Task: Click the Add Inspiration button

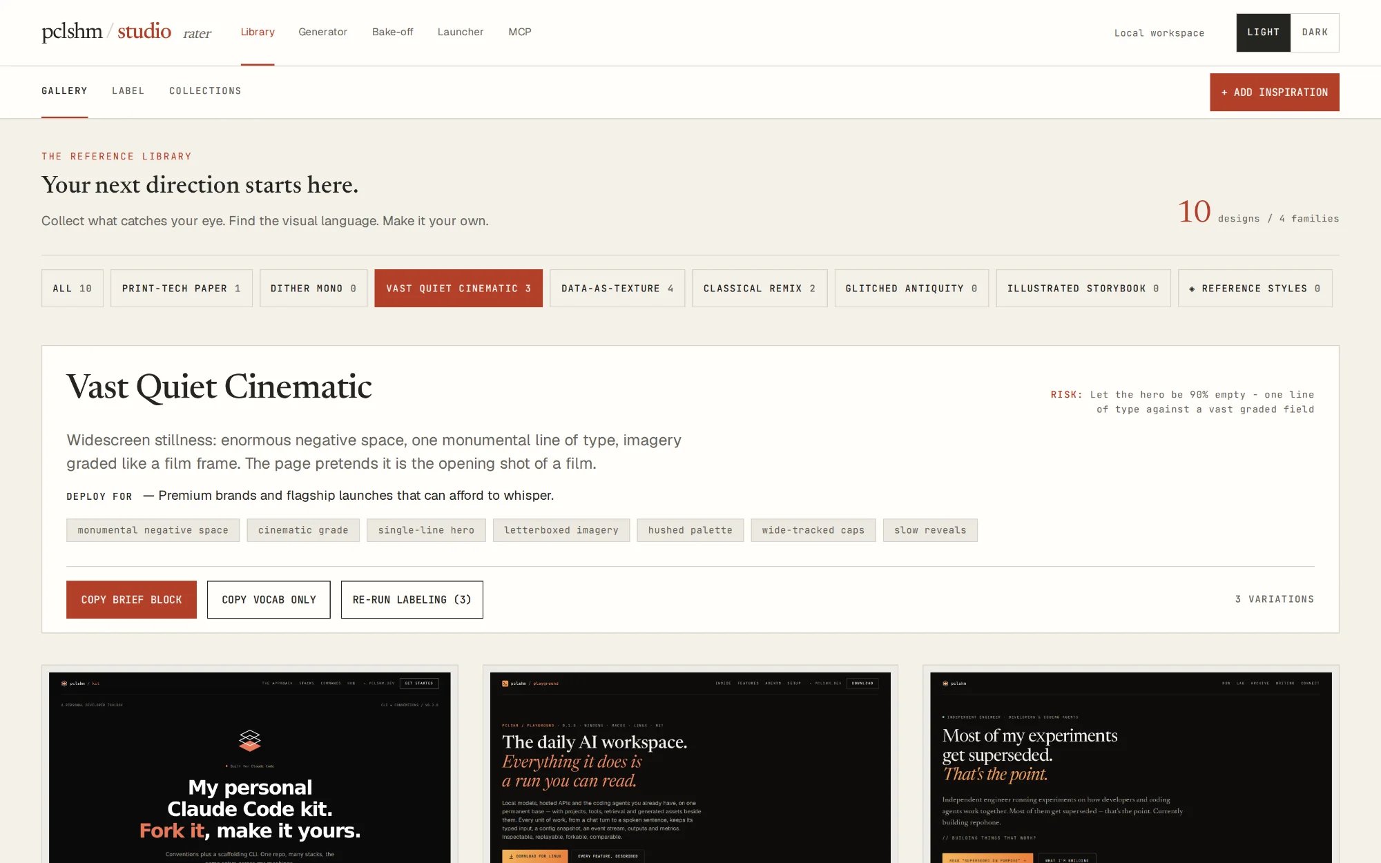Action: point(1274,92)
